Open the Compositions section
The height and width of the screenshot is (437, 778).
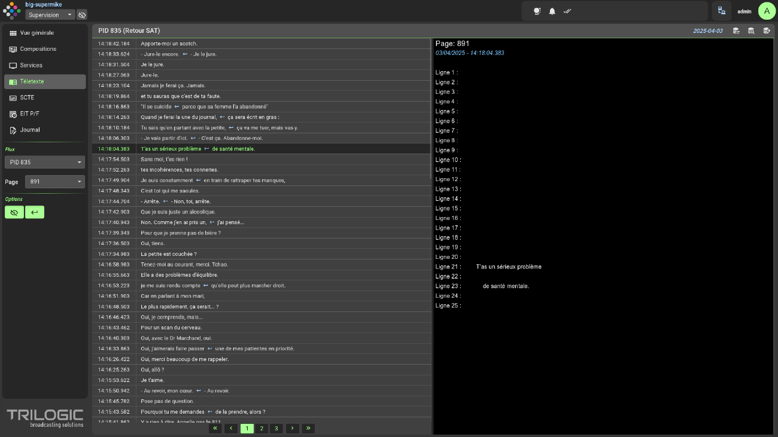coord(45,49)
